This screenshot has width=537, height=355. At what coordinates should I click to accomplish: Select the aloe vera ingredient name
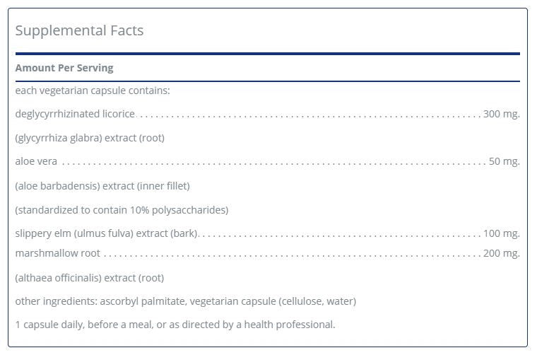coord(36,161)
